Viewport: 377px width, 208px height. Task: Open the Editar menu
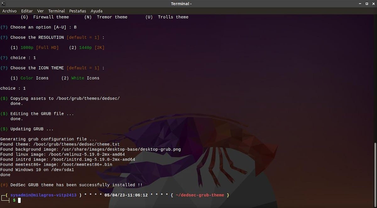(27, 11)
